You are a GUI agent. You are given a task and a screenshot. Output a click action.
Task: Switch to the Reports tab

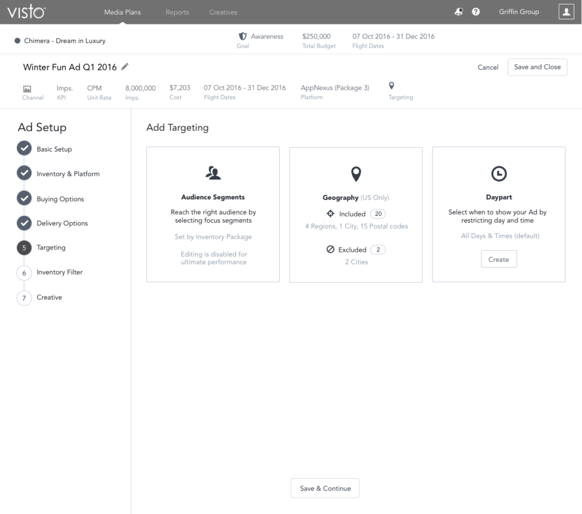pyautogui.click(x=177, y=12)
